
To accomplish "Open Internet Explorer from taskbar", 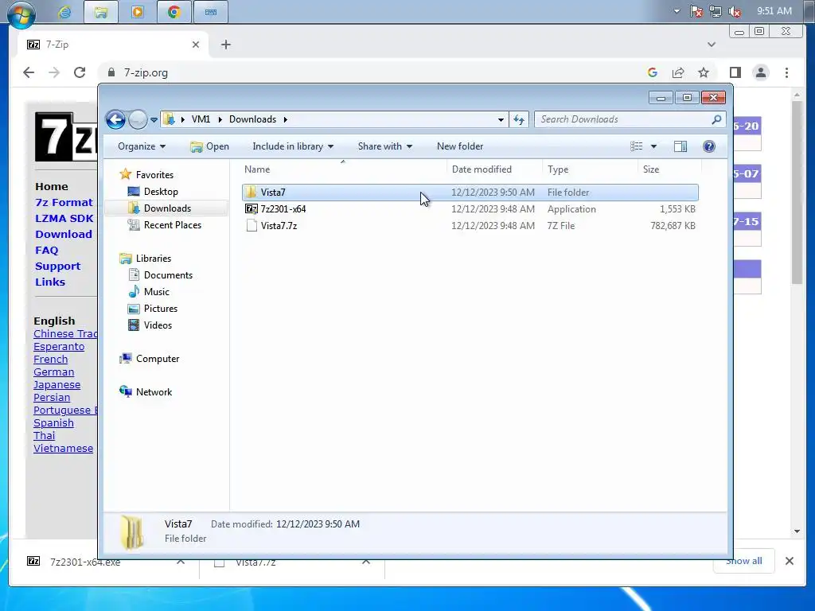I will [x=64, y=12].
